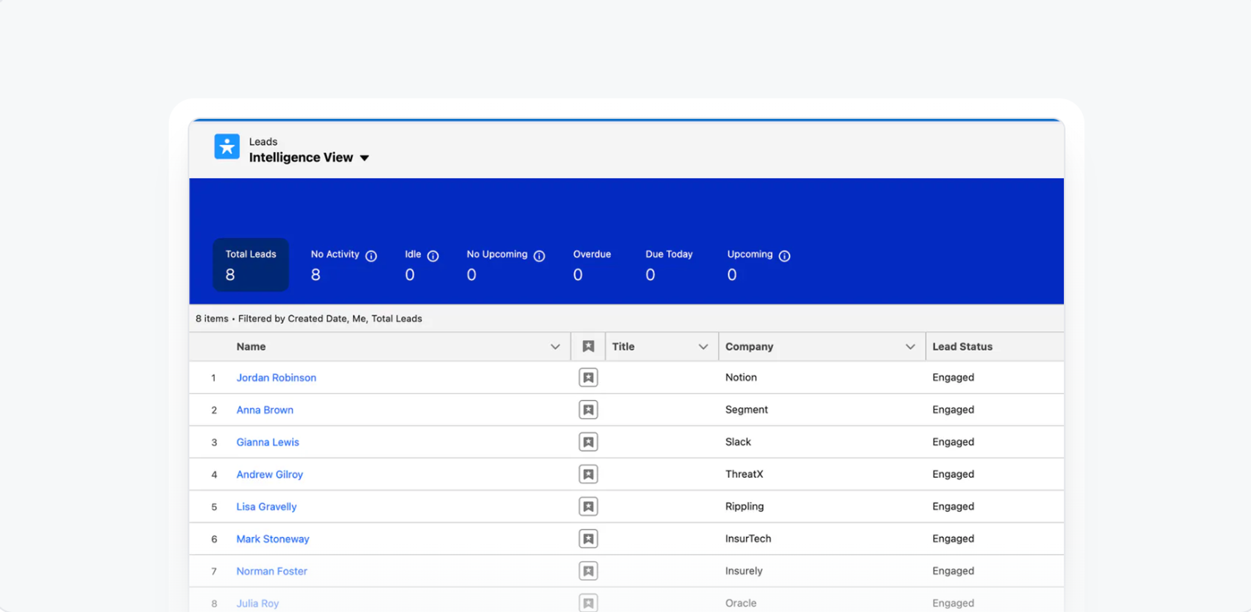Sort by the Lead Status column header

(962, 347)
